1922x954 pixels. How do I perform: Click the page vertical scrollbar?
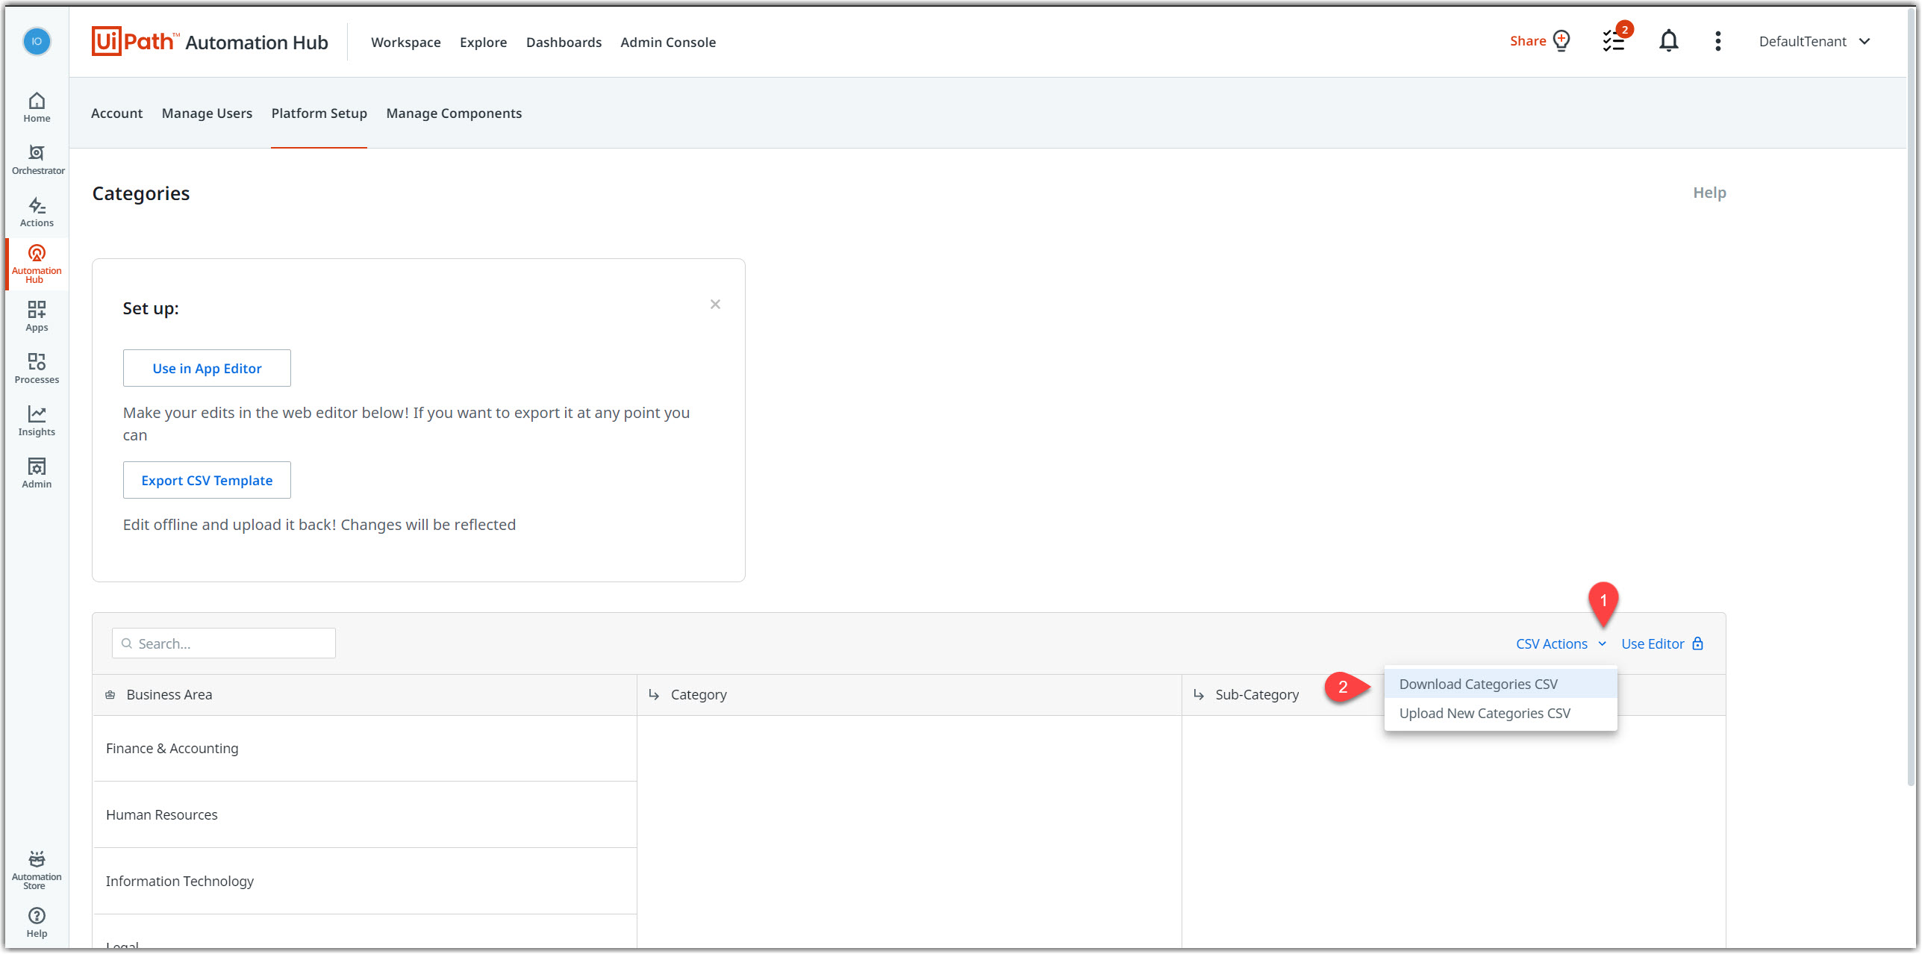[x=1912, y=396]
